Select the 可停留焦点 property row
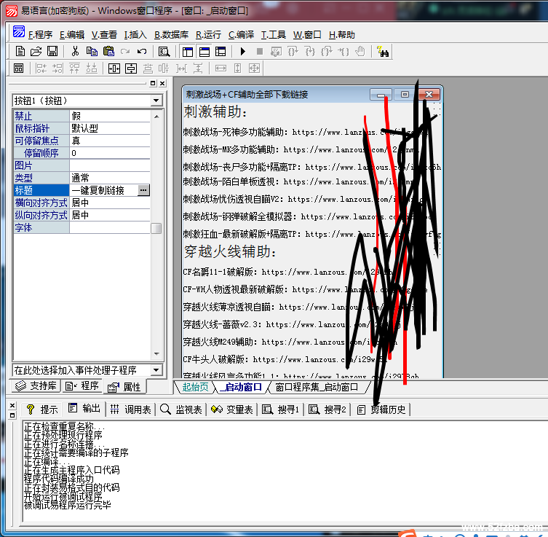Screen dimensions: 548x537 click(82, 141)
